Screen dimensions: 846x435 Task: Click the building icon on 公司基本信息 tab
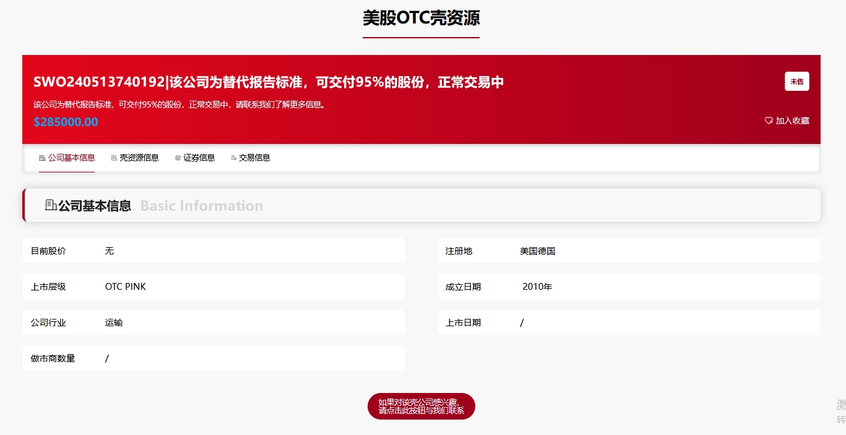pyautogui.click(x=42, y=158)
